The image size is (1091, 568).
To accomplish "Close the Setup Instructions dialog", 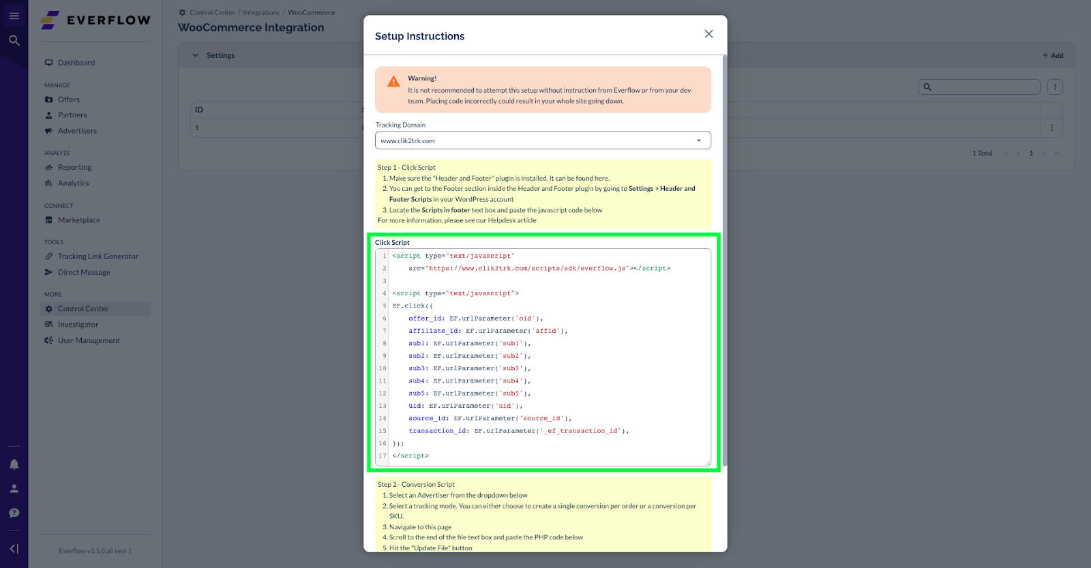I will click(x=708, y=34).
